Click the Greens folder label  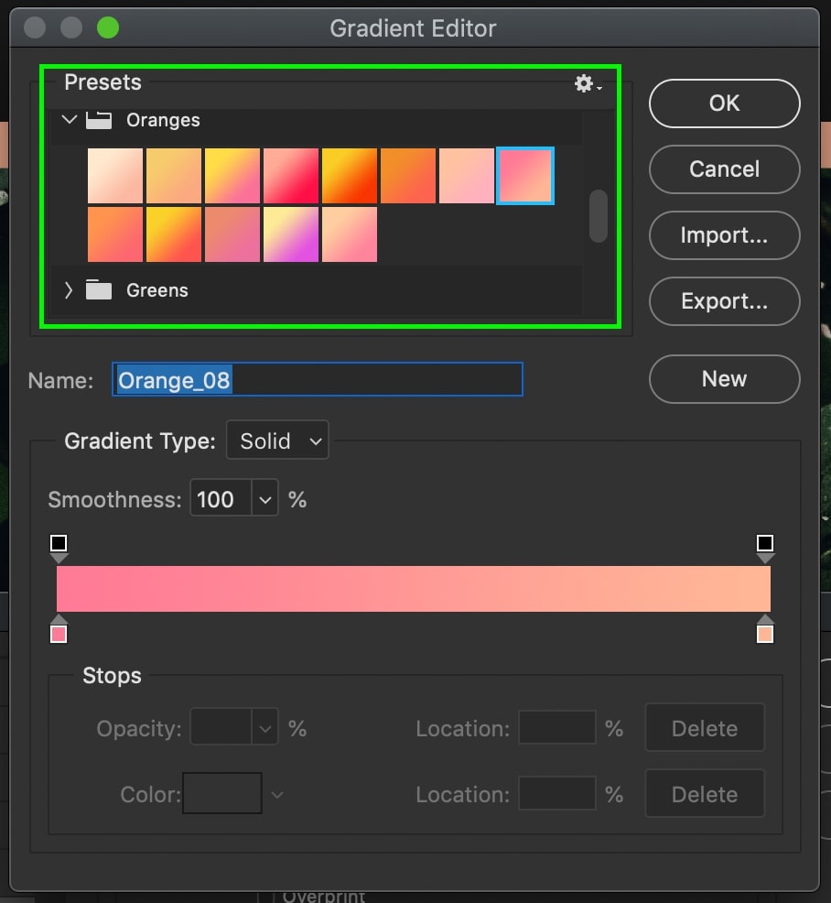[x=157, y=290]
